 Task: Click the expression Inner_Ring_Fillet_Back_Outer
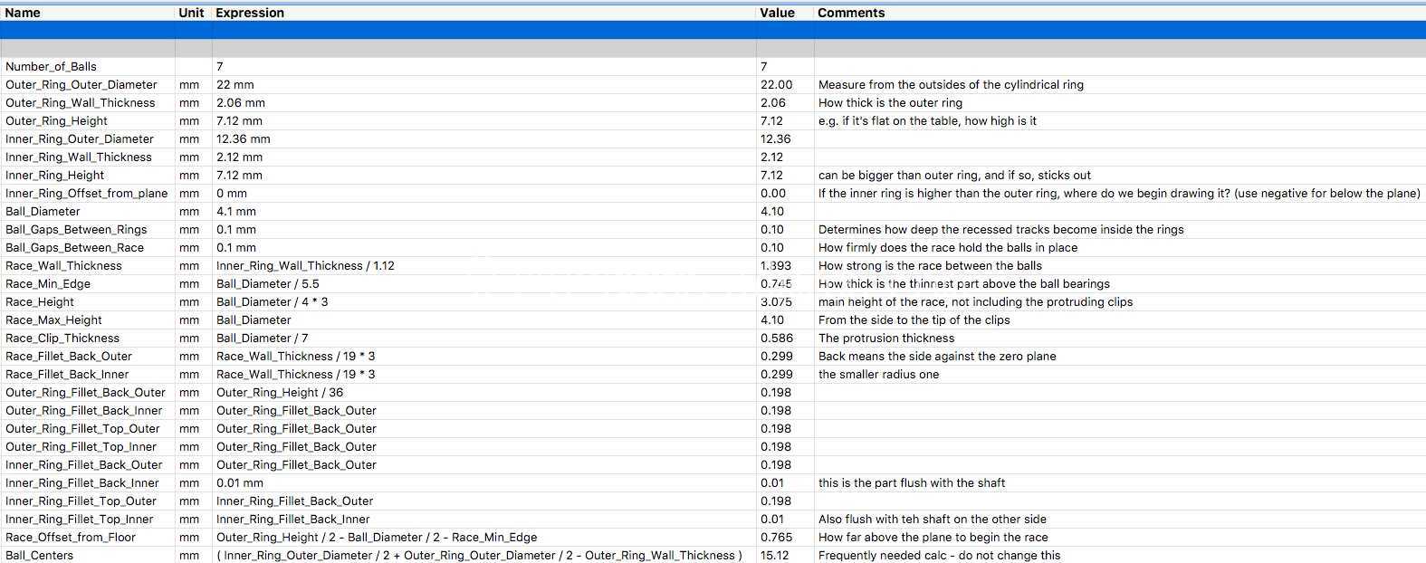[294, 501]
